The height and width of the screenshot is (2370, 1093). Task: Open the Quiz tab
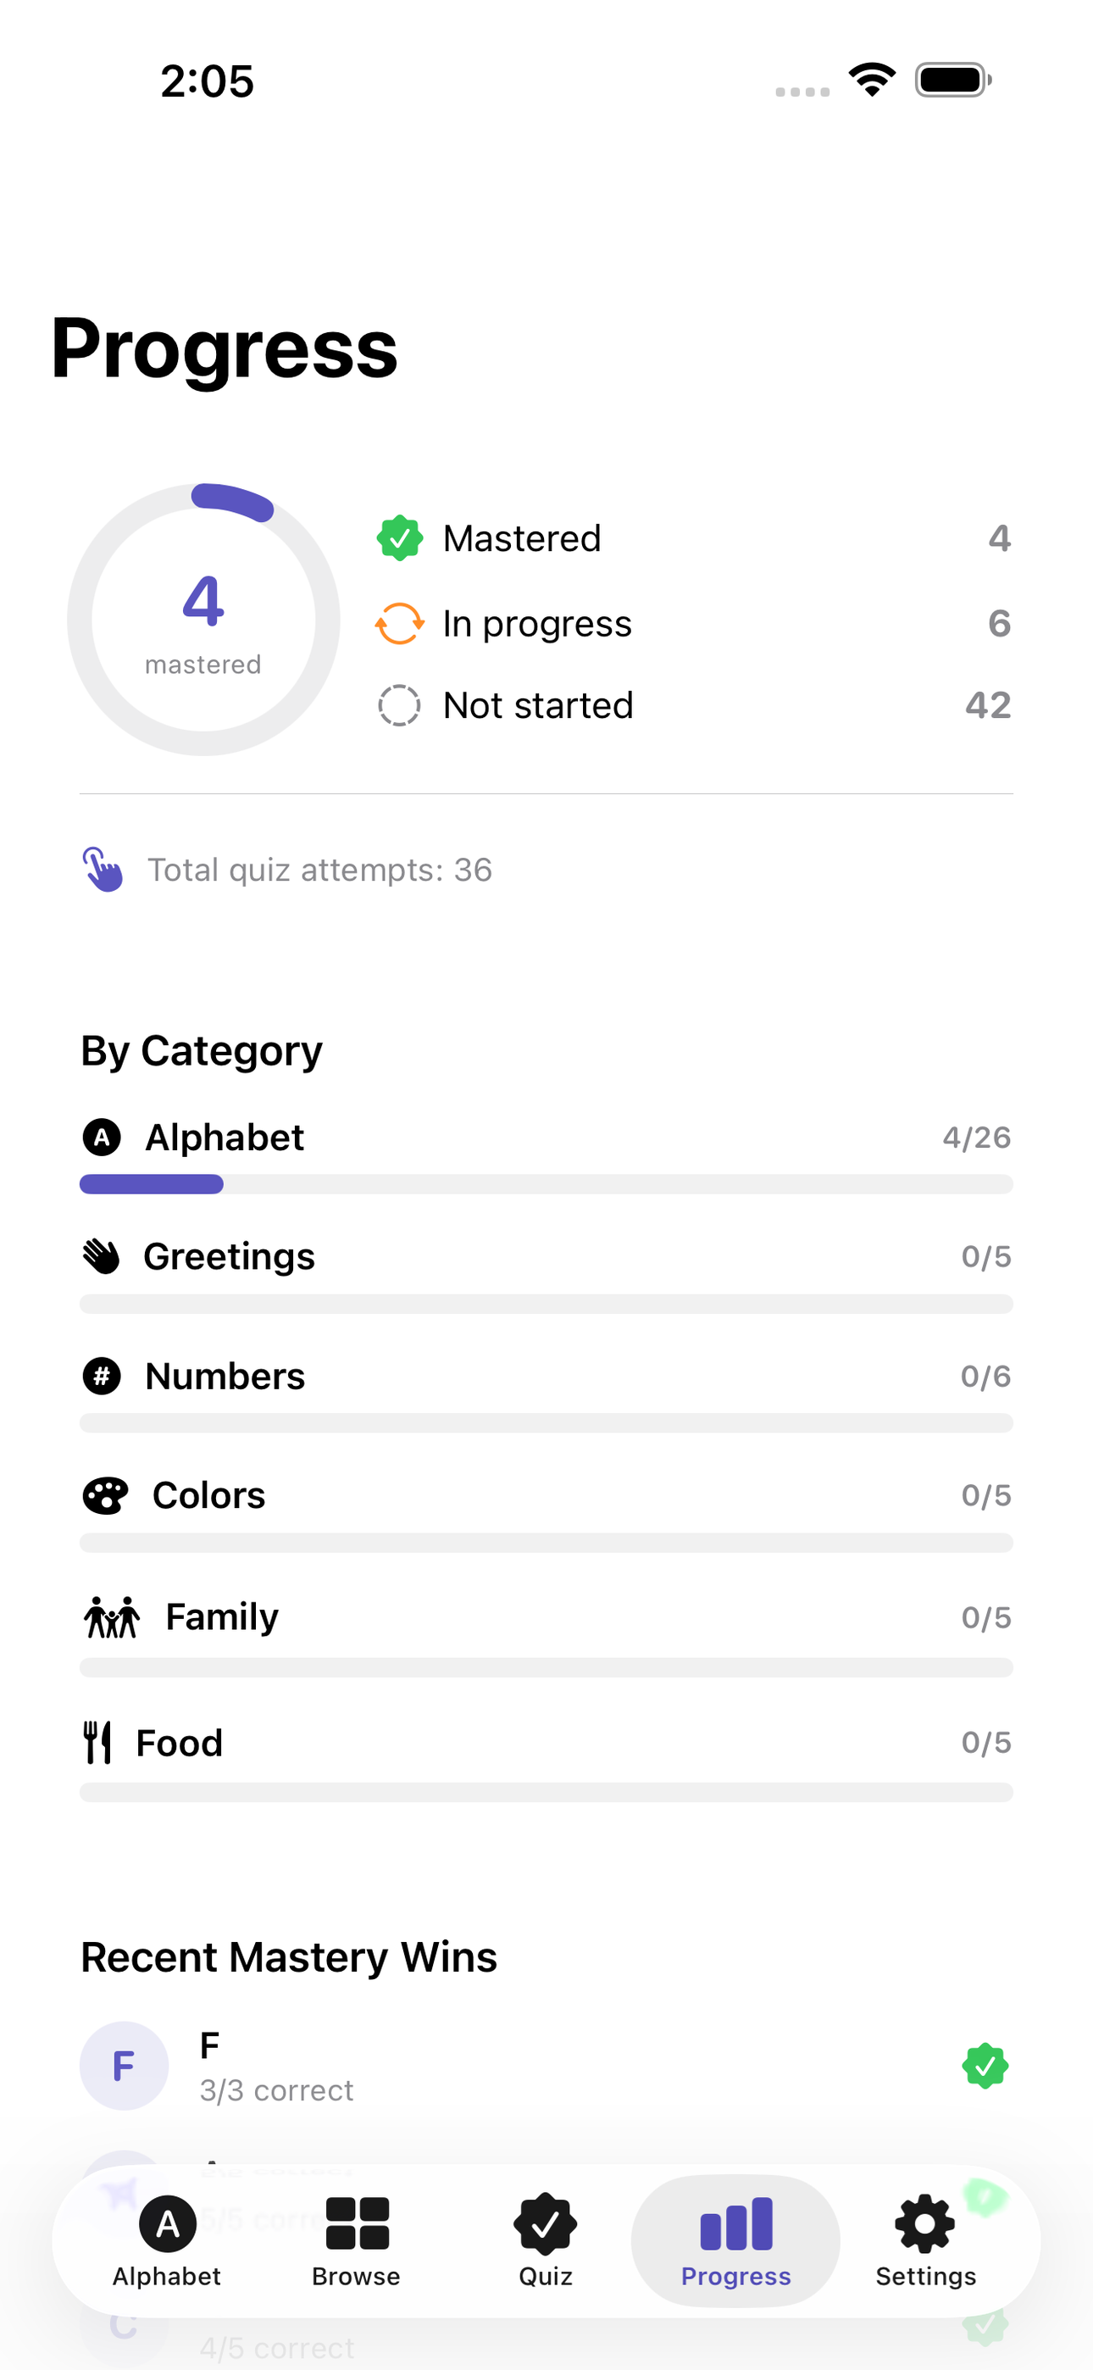tap(546, 2241)
